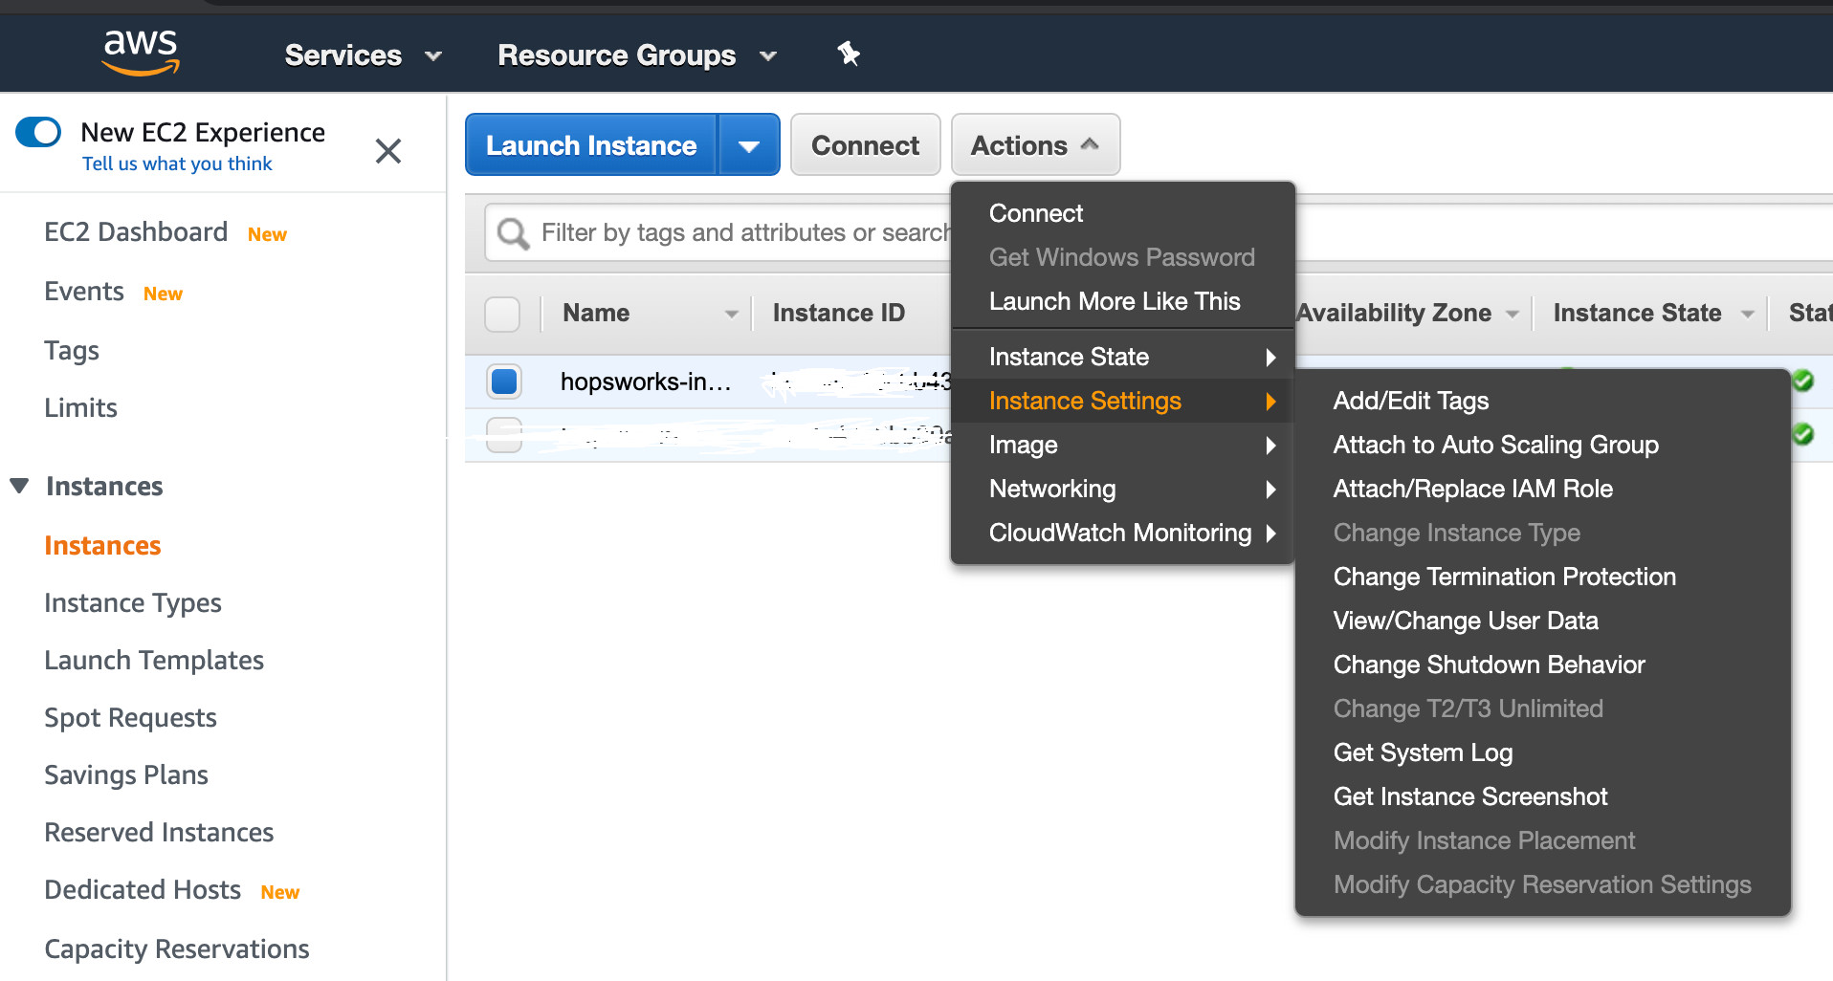Sort by the Name column arrow
The width and height of the screenshot is (1833, 981).
(x=732, y=314)
